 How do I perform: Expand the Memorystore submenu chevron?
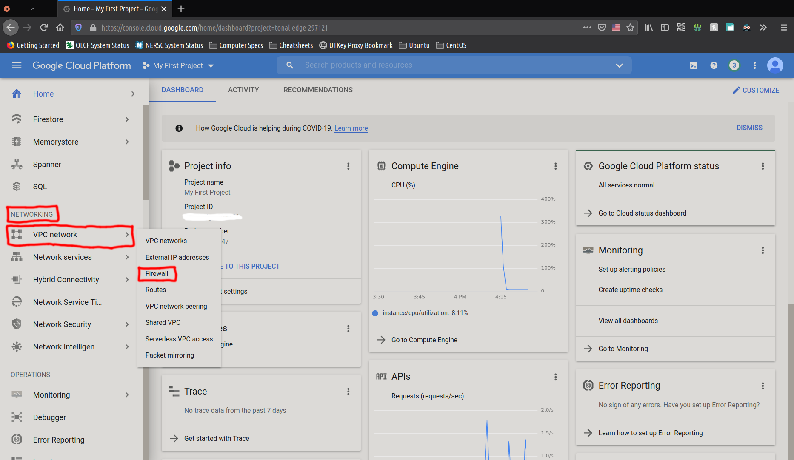[127, 142]
